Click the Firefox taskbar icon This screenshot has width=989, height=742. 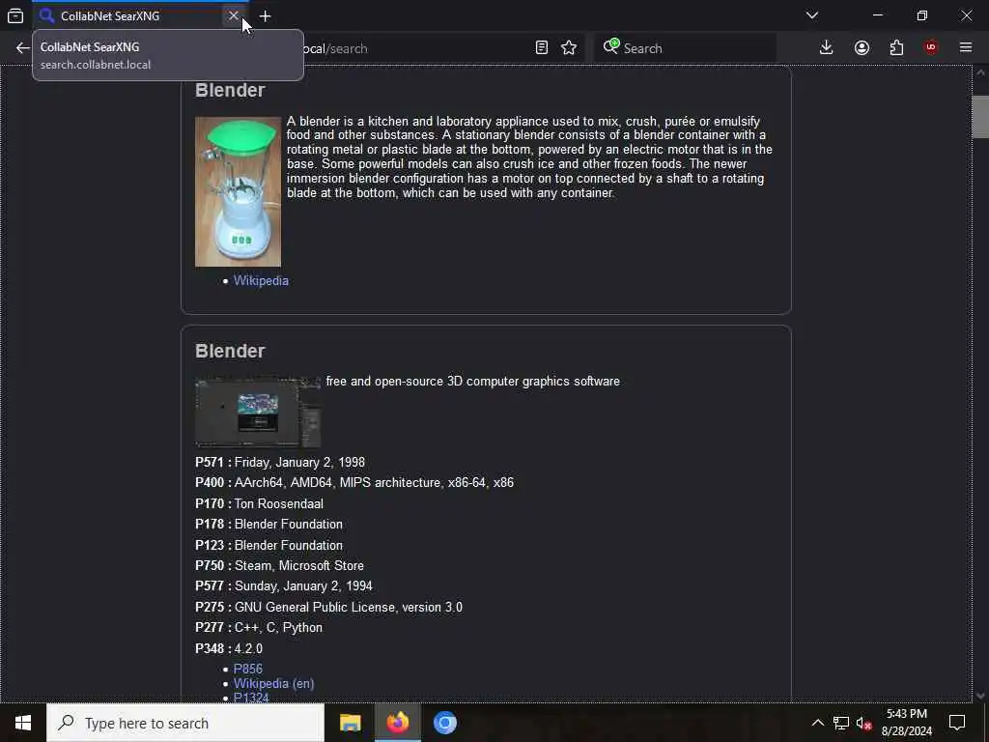[397, 723]
